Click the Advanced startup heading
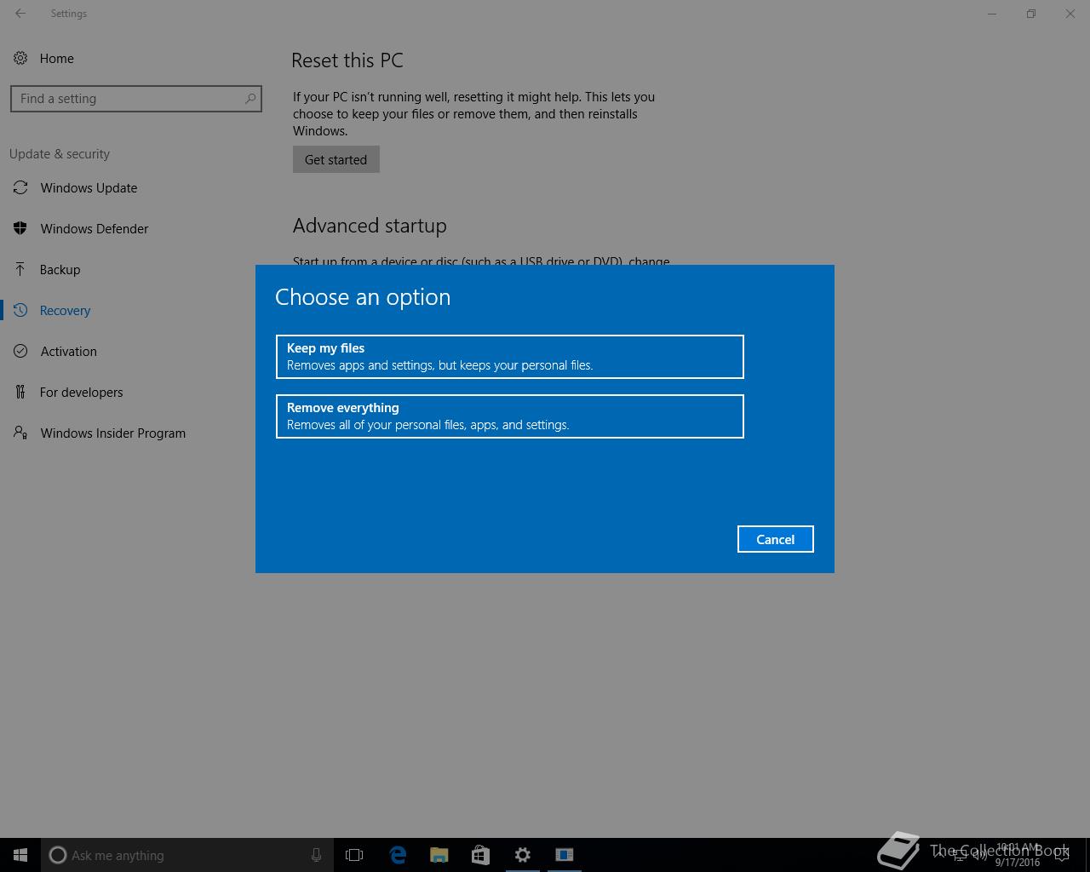 pyautogui.click(x=370, y=226)
